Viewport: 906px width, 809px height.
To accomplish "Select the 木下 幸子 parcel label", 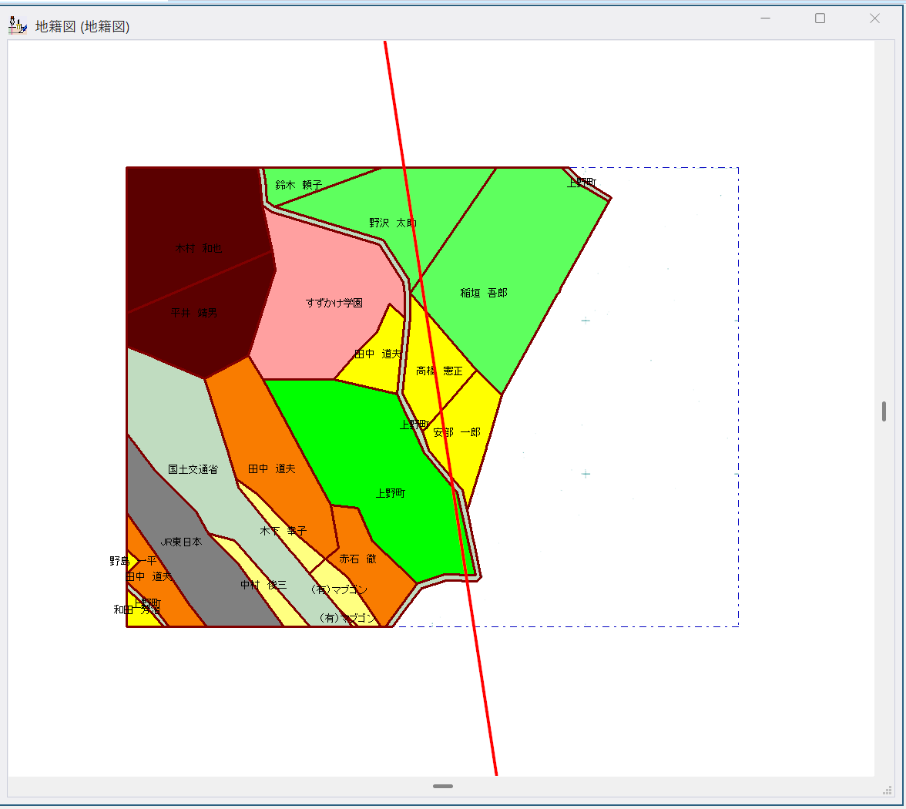I will click(284, 530).
